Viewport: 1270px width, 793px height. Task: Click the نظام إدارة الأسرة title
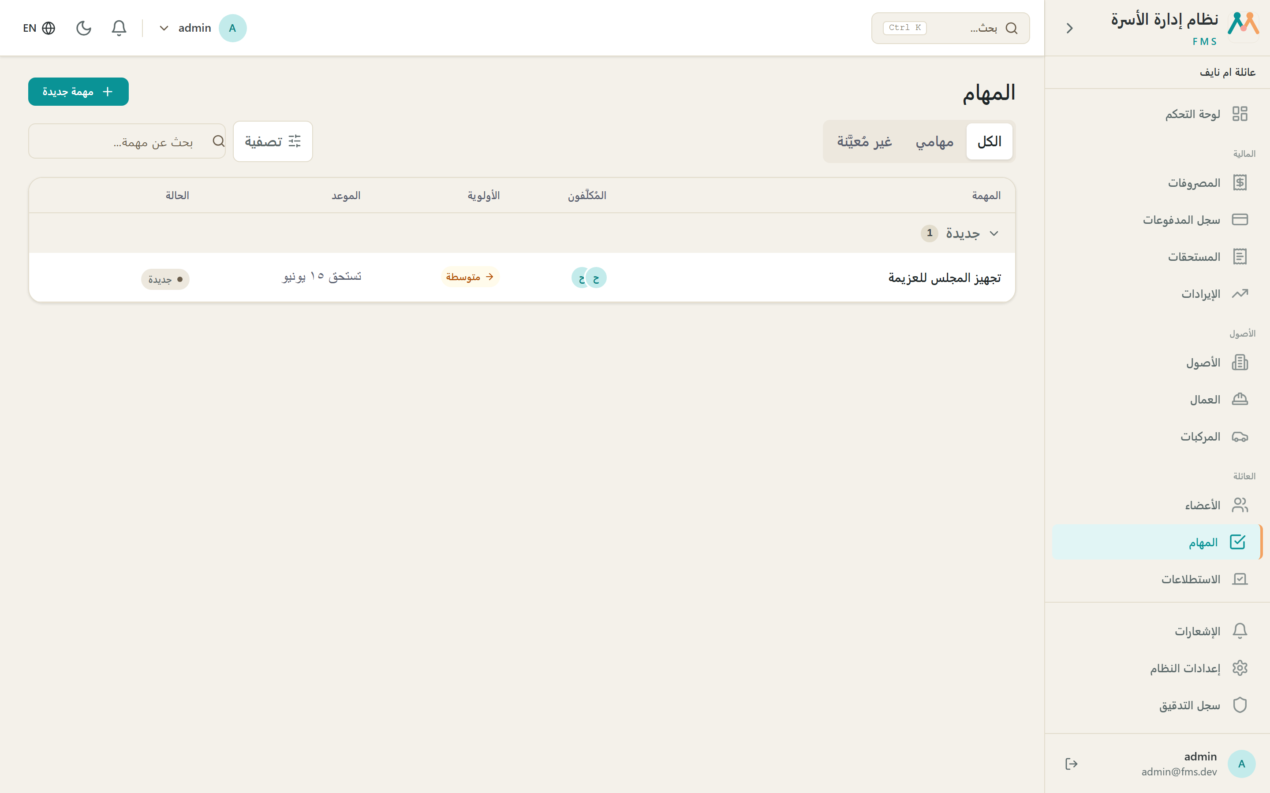[x=1164, y=19]
